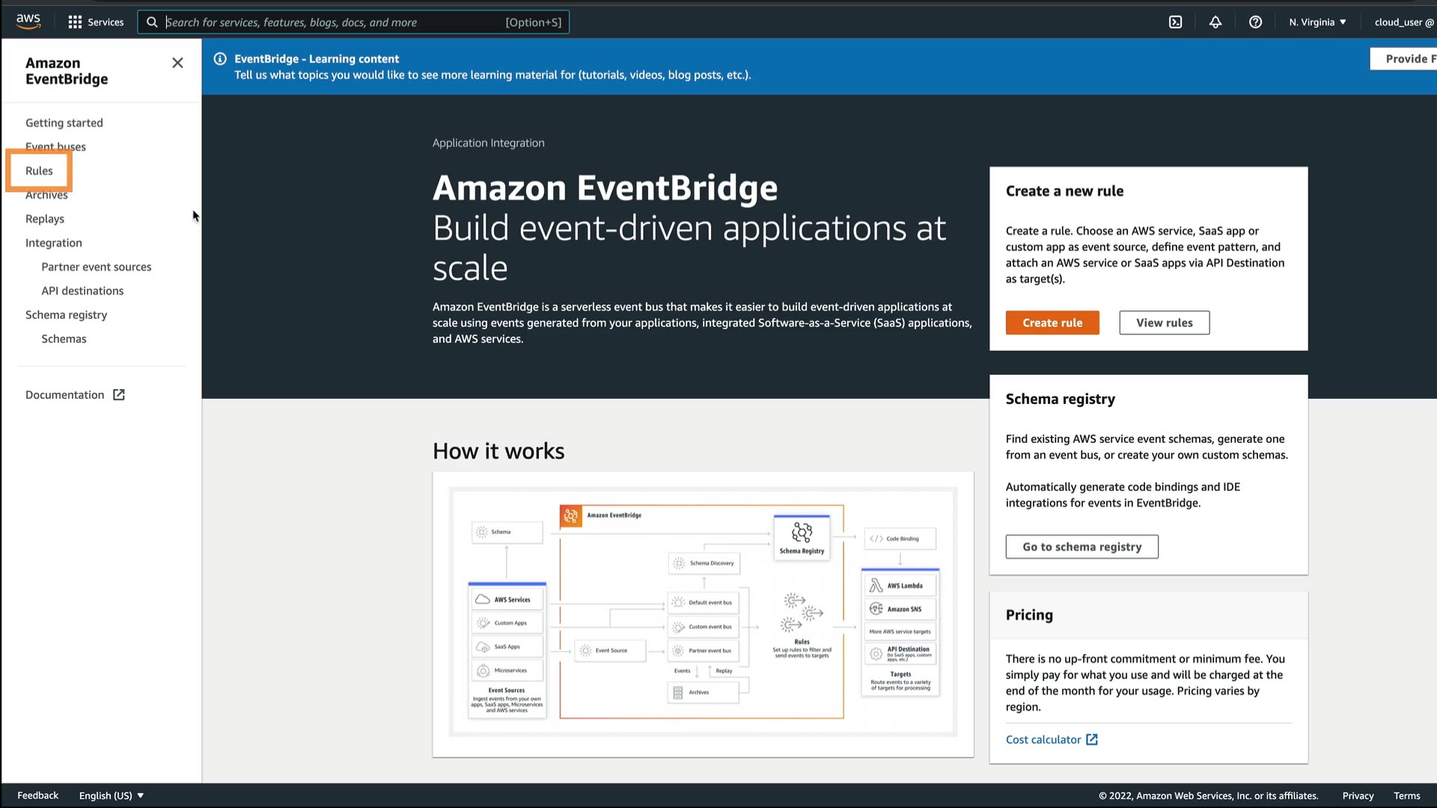Open the help question mark icon

coord(1255,22)
